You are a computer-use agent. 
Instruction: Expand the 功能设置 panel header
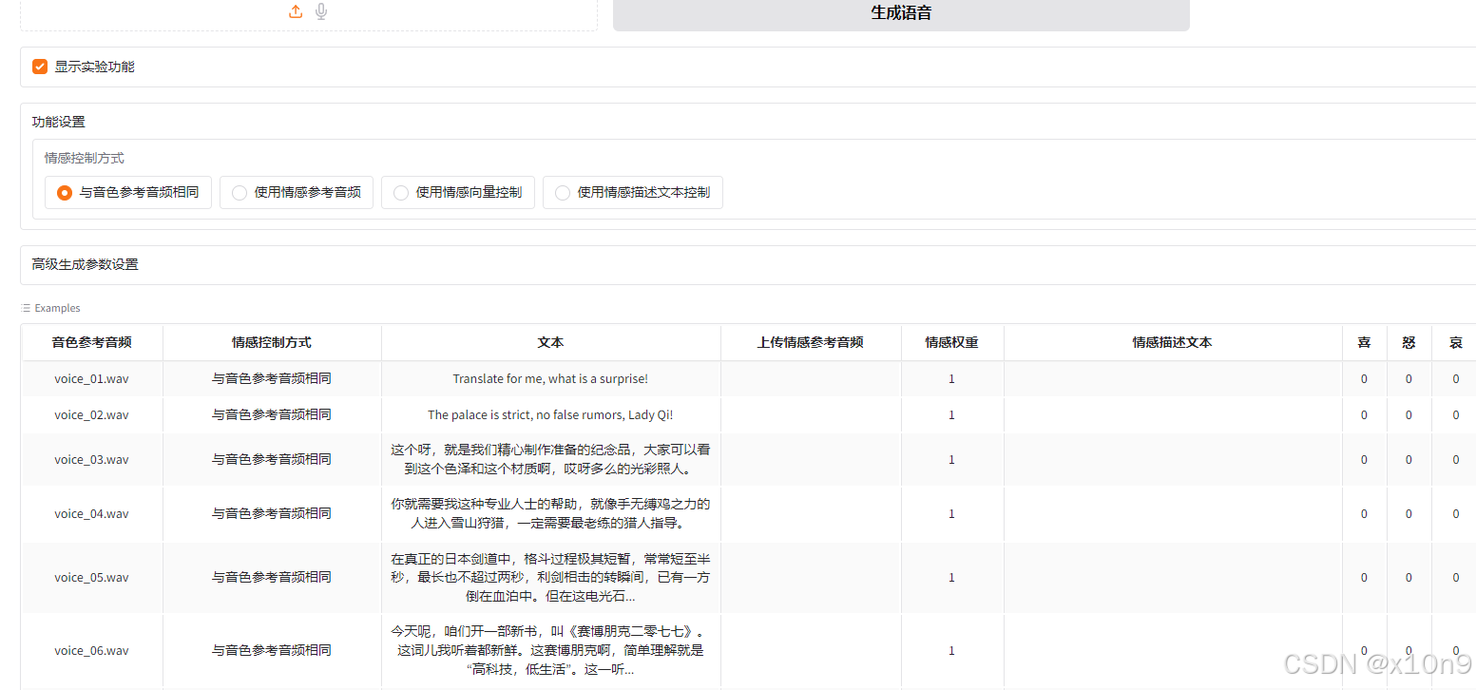pyautogui.click(x=58, y=122)
